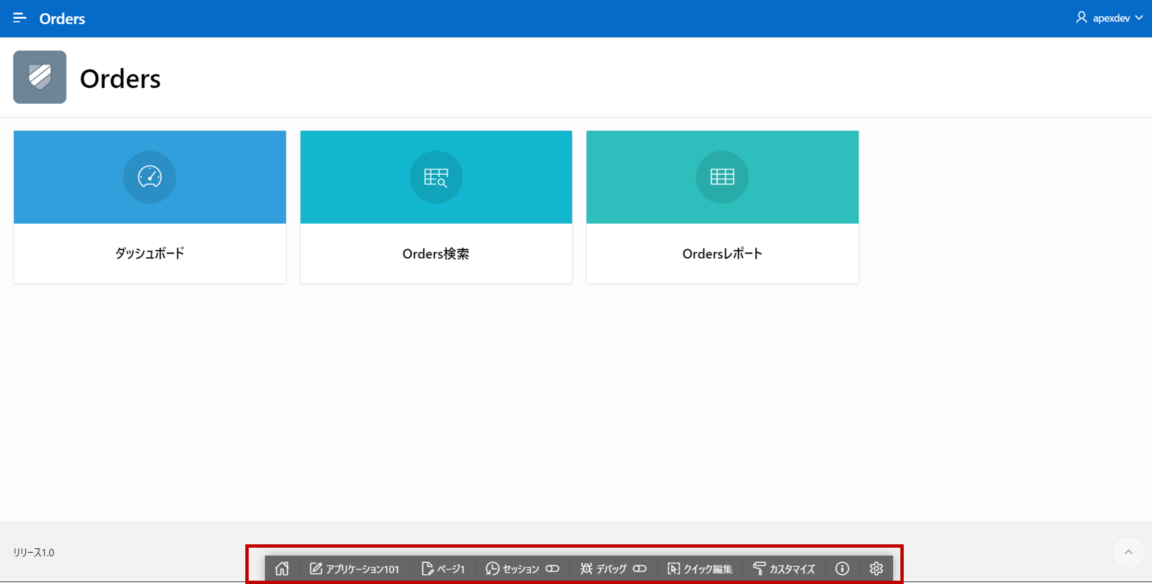The image size is (1152, 584).
Task: Open developer toolbar settings gear
Action: (876, 568)
